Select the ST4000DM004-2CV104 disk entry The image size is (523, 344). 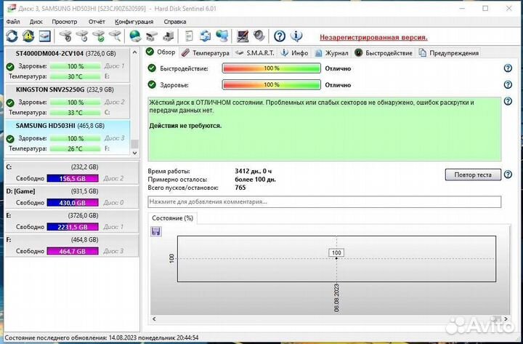[x=68, y=65]
